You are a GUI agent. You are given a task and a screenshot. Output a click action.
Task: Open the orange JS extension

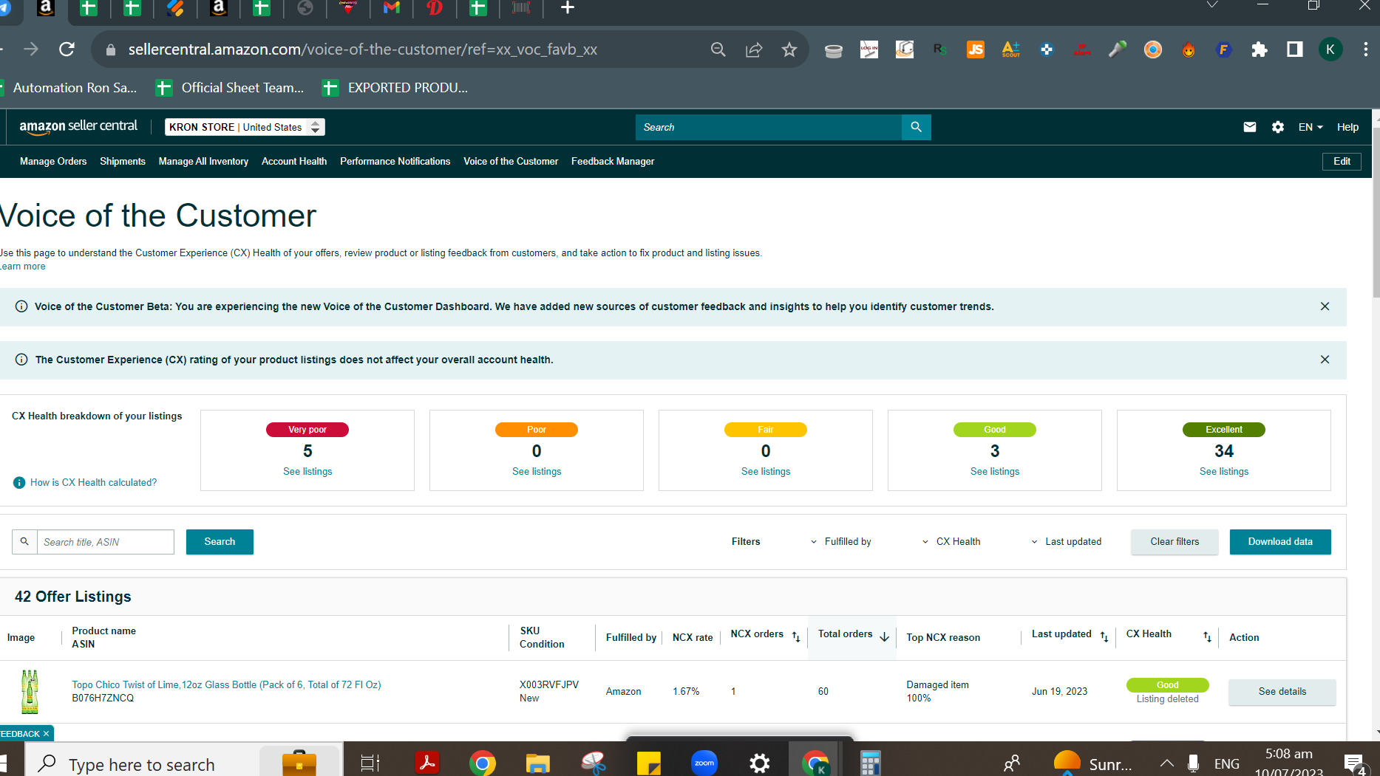click(x=976, y=49)
